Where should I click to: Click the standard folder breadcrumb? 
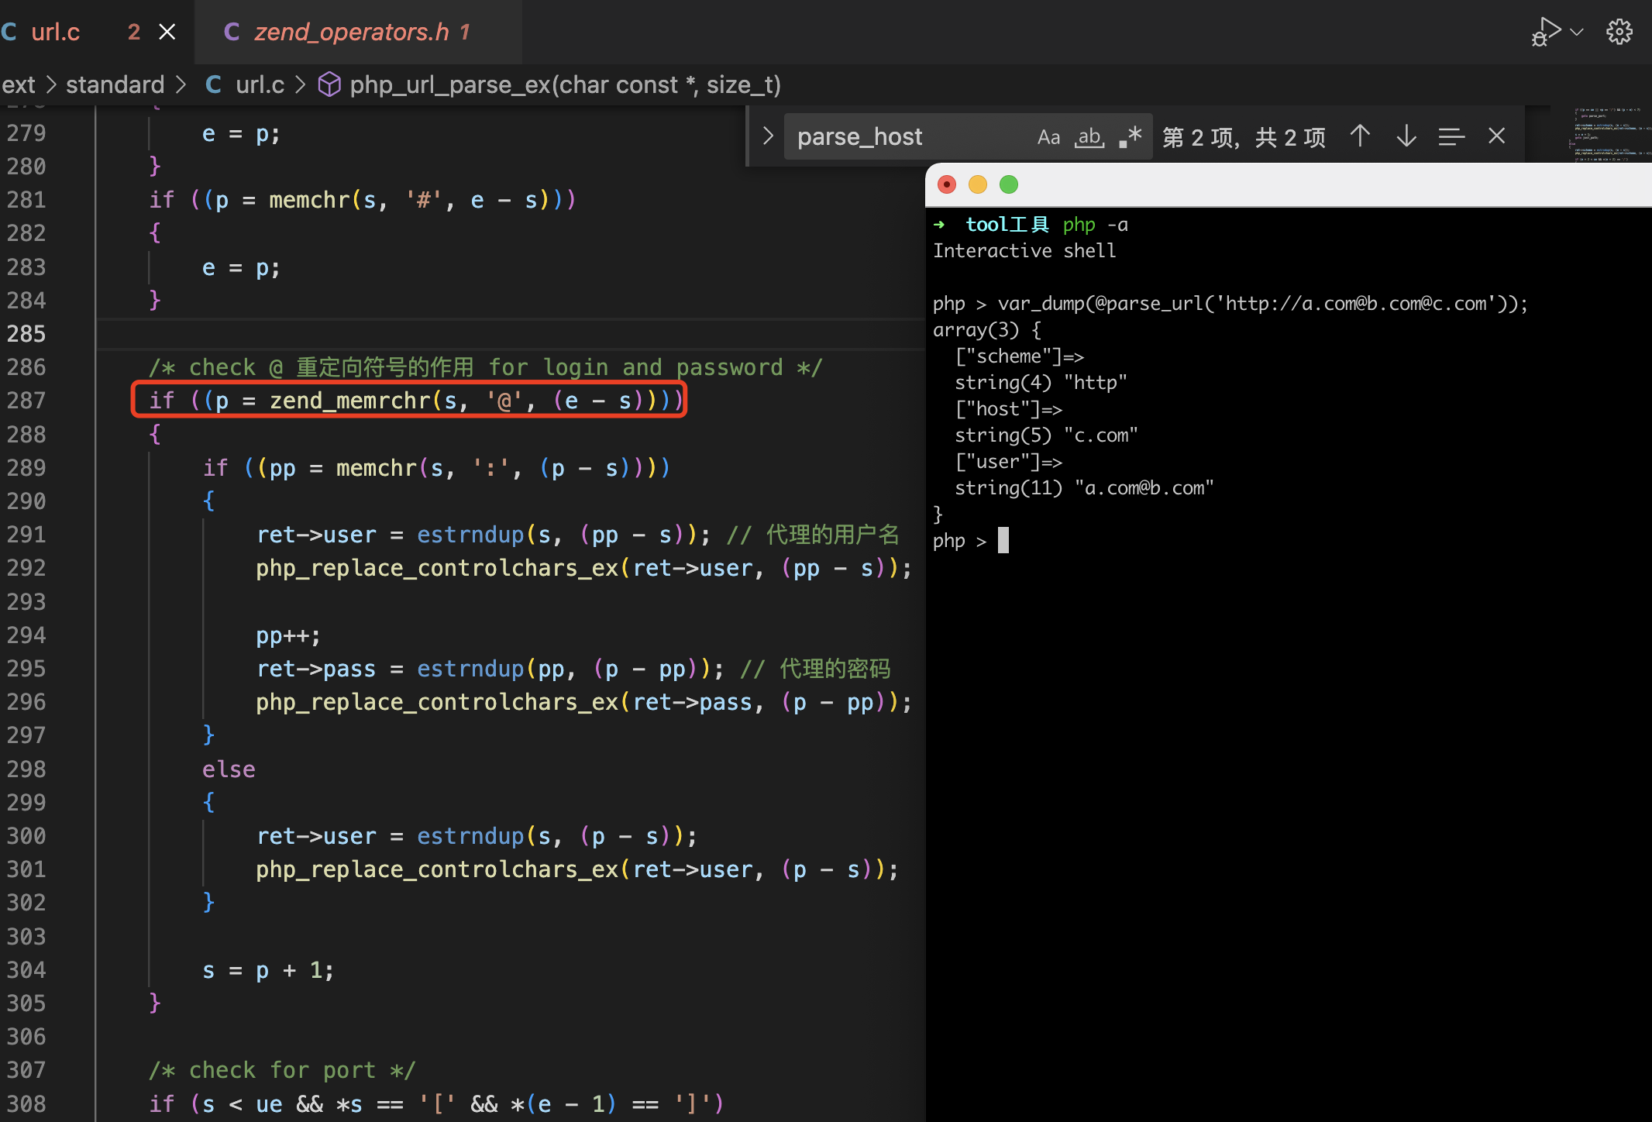115,84
